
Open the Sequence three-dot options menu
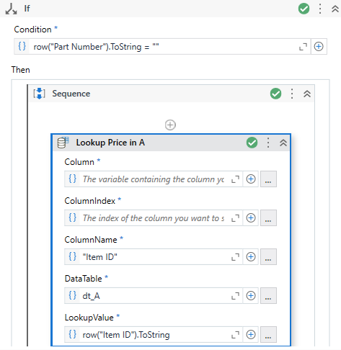click(292, 94)
